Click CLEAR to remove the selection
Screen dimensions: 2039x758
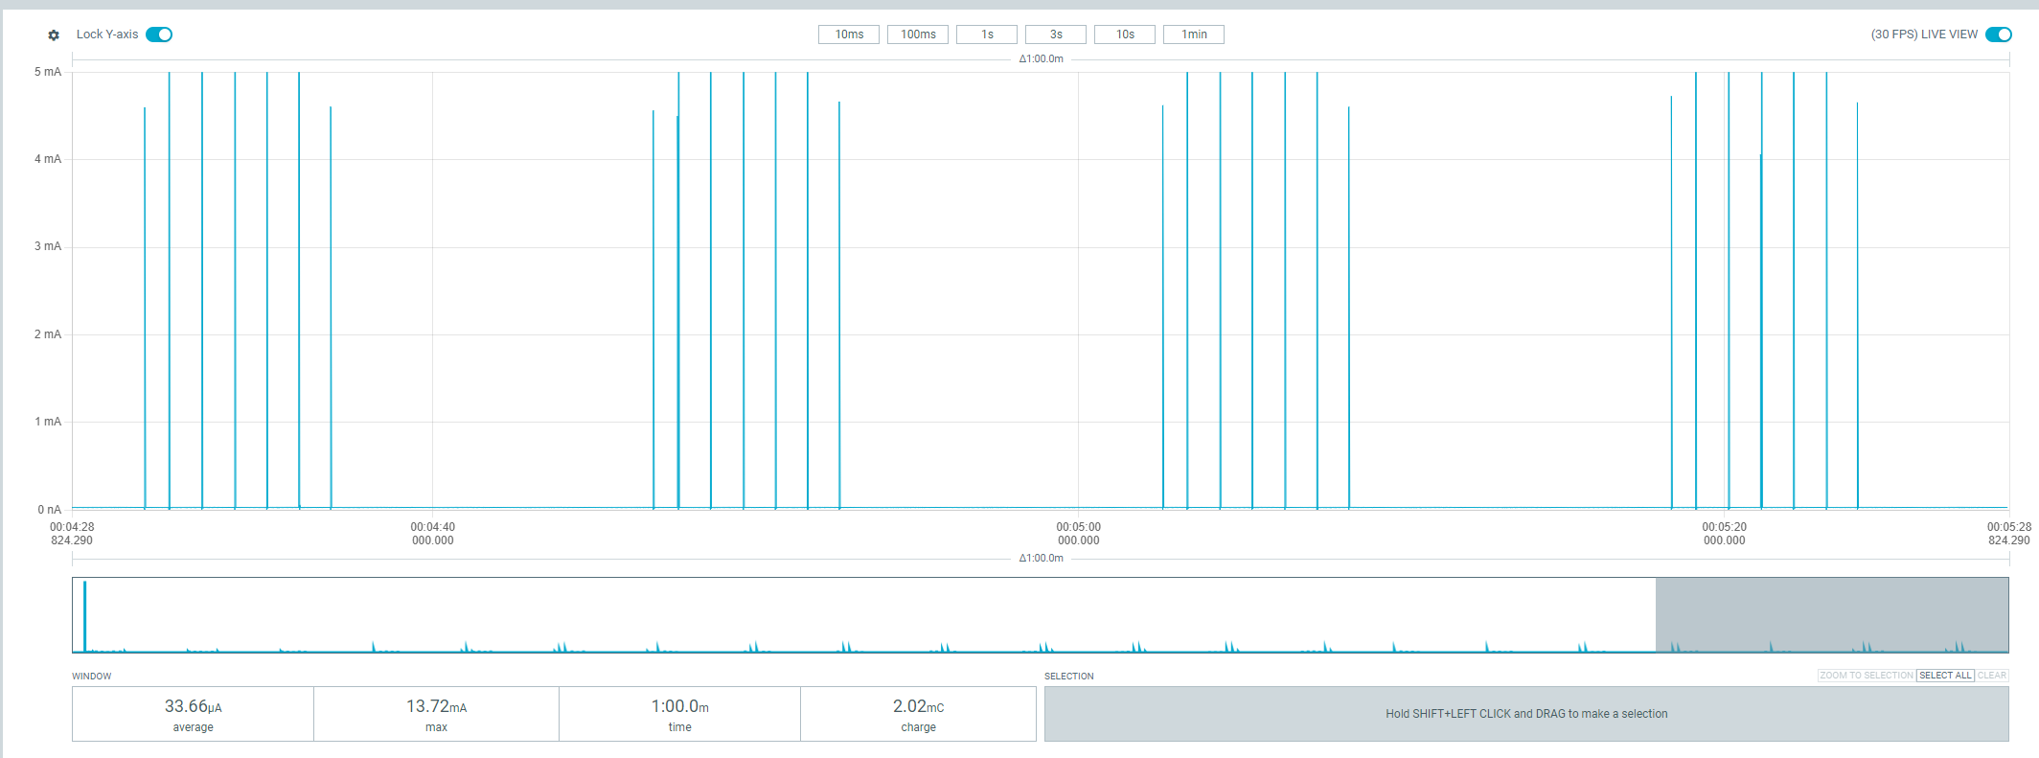point(1991,676)
